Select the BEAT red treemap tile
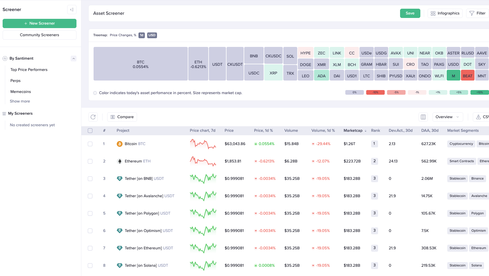The width and height of the screenshot is (489, 276). (x=468, y=75)
